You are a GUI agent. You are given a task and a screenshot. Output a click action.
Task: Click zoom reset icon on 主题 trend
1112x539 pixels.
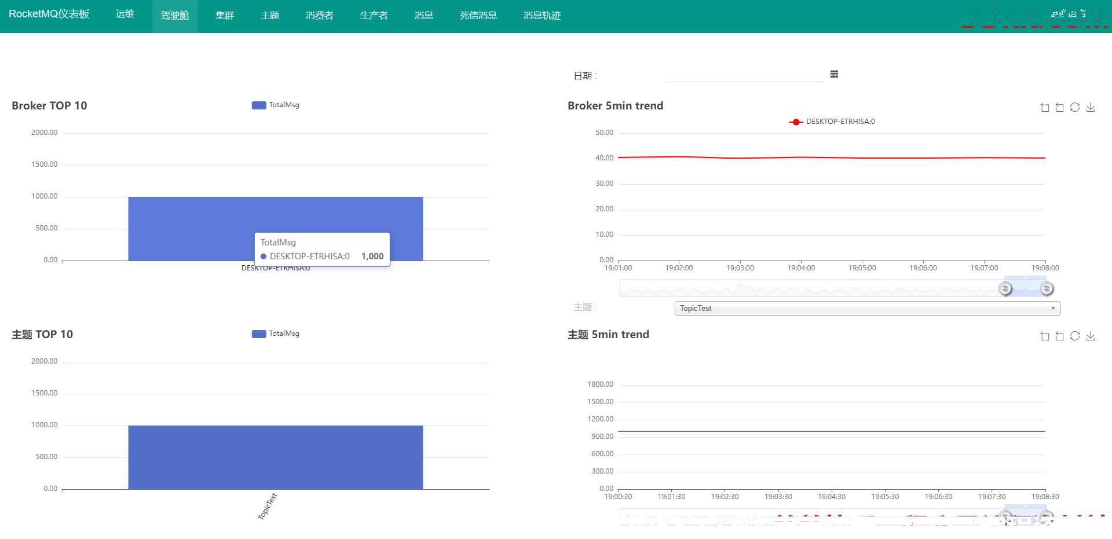click(x=1060, y=336)
